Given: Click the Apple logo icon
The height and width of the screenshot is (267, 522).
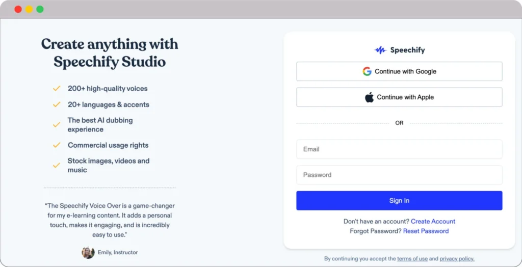Looking at the screenshot, I should (370, 97).
